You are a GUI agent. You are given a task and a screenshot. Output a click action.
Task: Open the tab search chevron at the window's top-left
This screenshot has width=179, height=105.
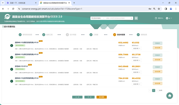coord(3,3)
